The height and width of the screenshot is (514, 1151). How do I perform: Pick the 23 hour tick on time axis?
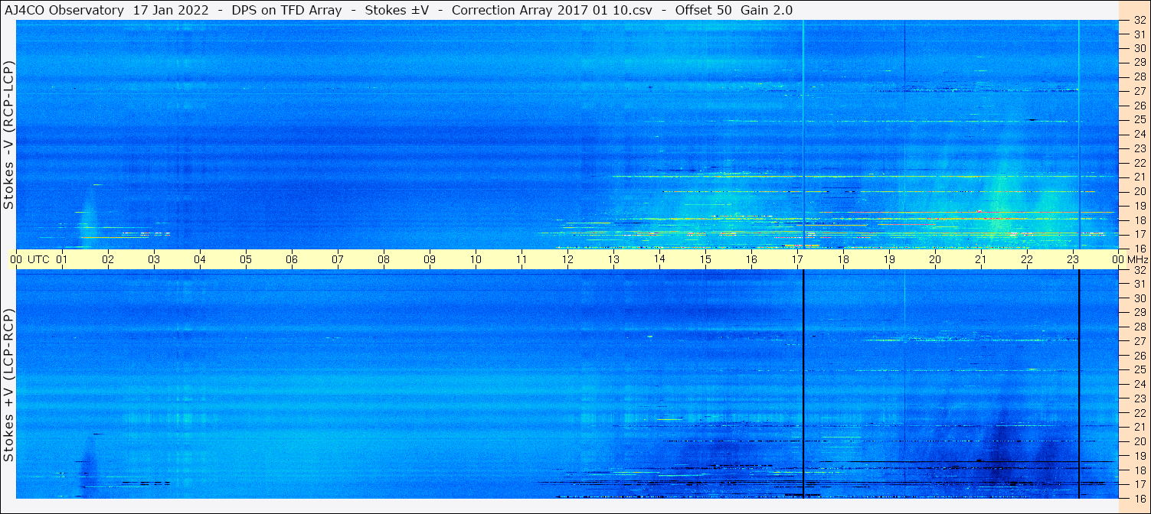click(1073, 259)
